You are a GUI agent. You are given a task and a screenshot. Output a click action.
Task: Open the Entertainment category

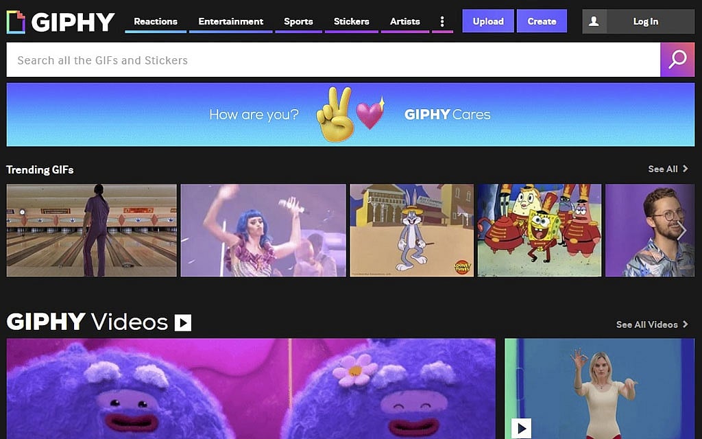(230, 21)
